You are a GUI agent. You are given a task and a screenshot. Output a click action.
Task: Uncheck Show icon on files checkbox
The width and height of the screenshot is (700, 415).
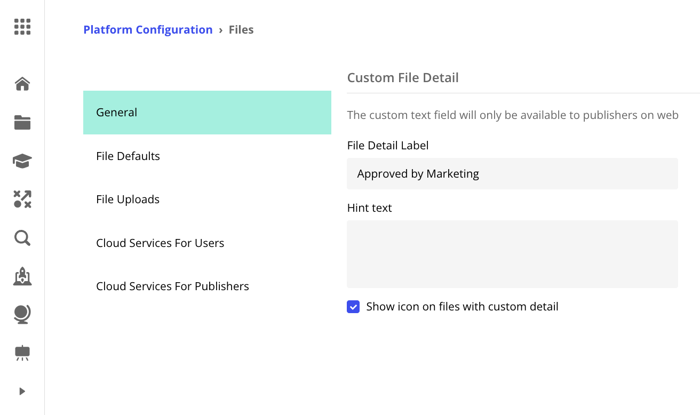[x=353, y=307]
